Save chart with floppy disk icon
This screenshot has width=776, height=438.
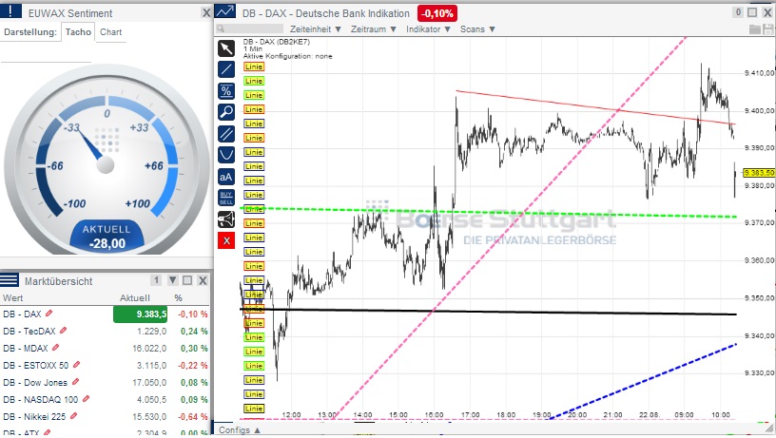(x=768, y=29)
